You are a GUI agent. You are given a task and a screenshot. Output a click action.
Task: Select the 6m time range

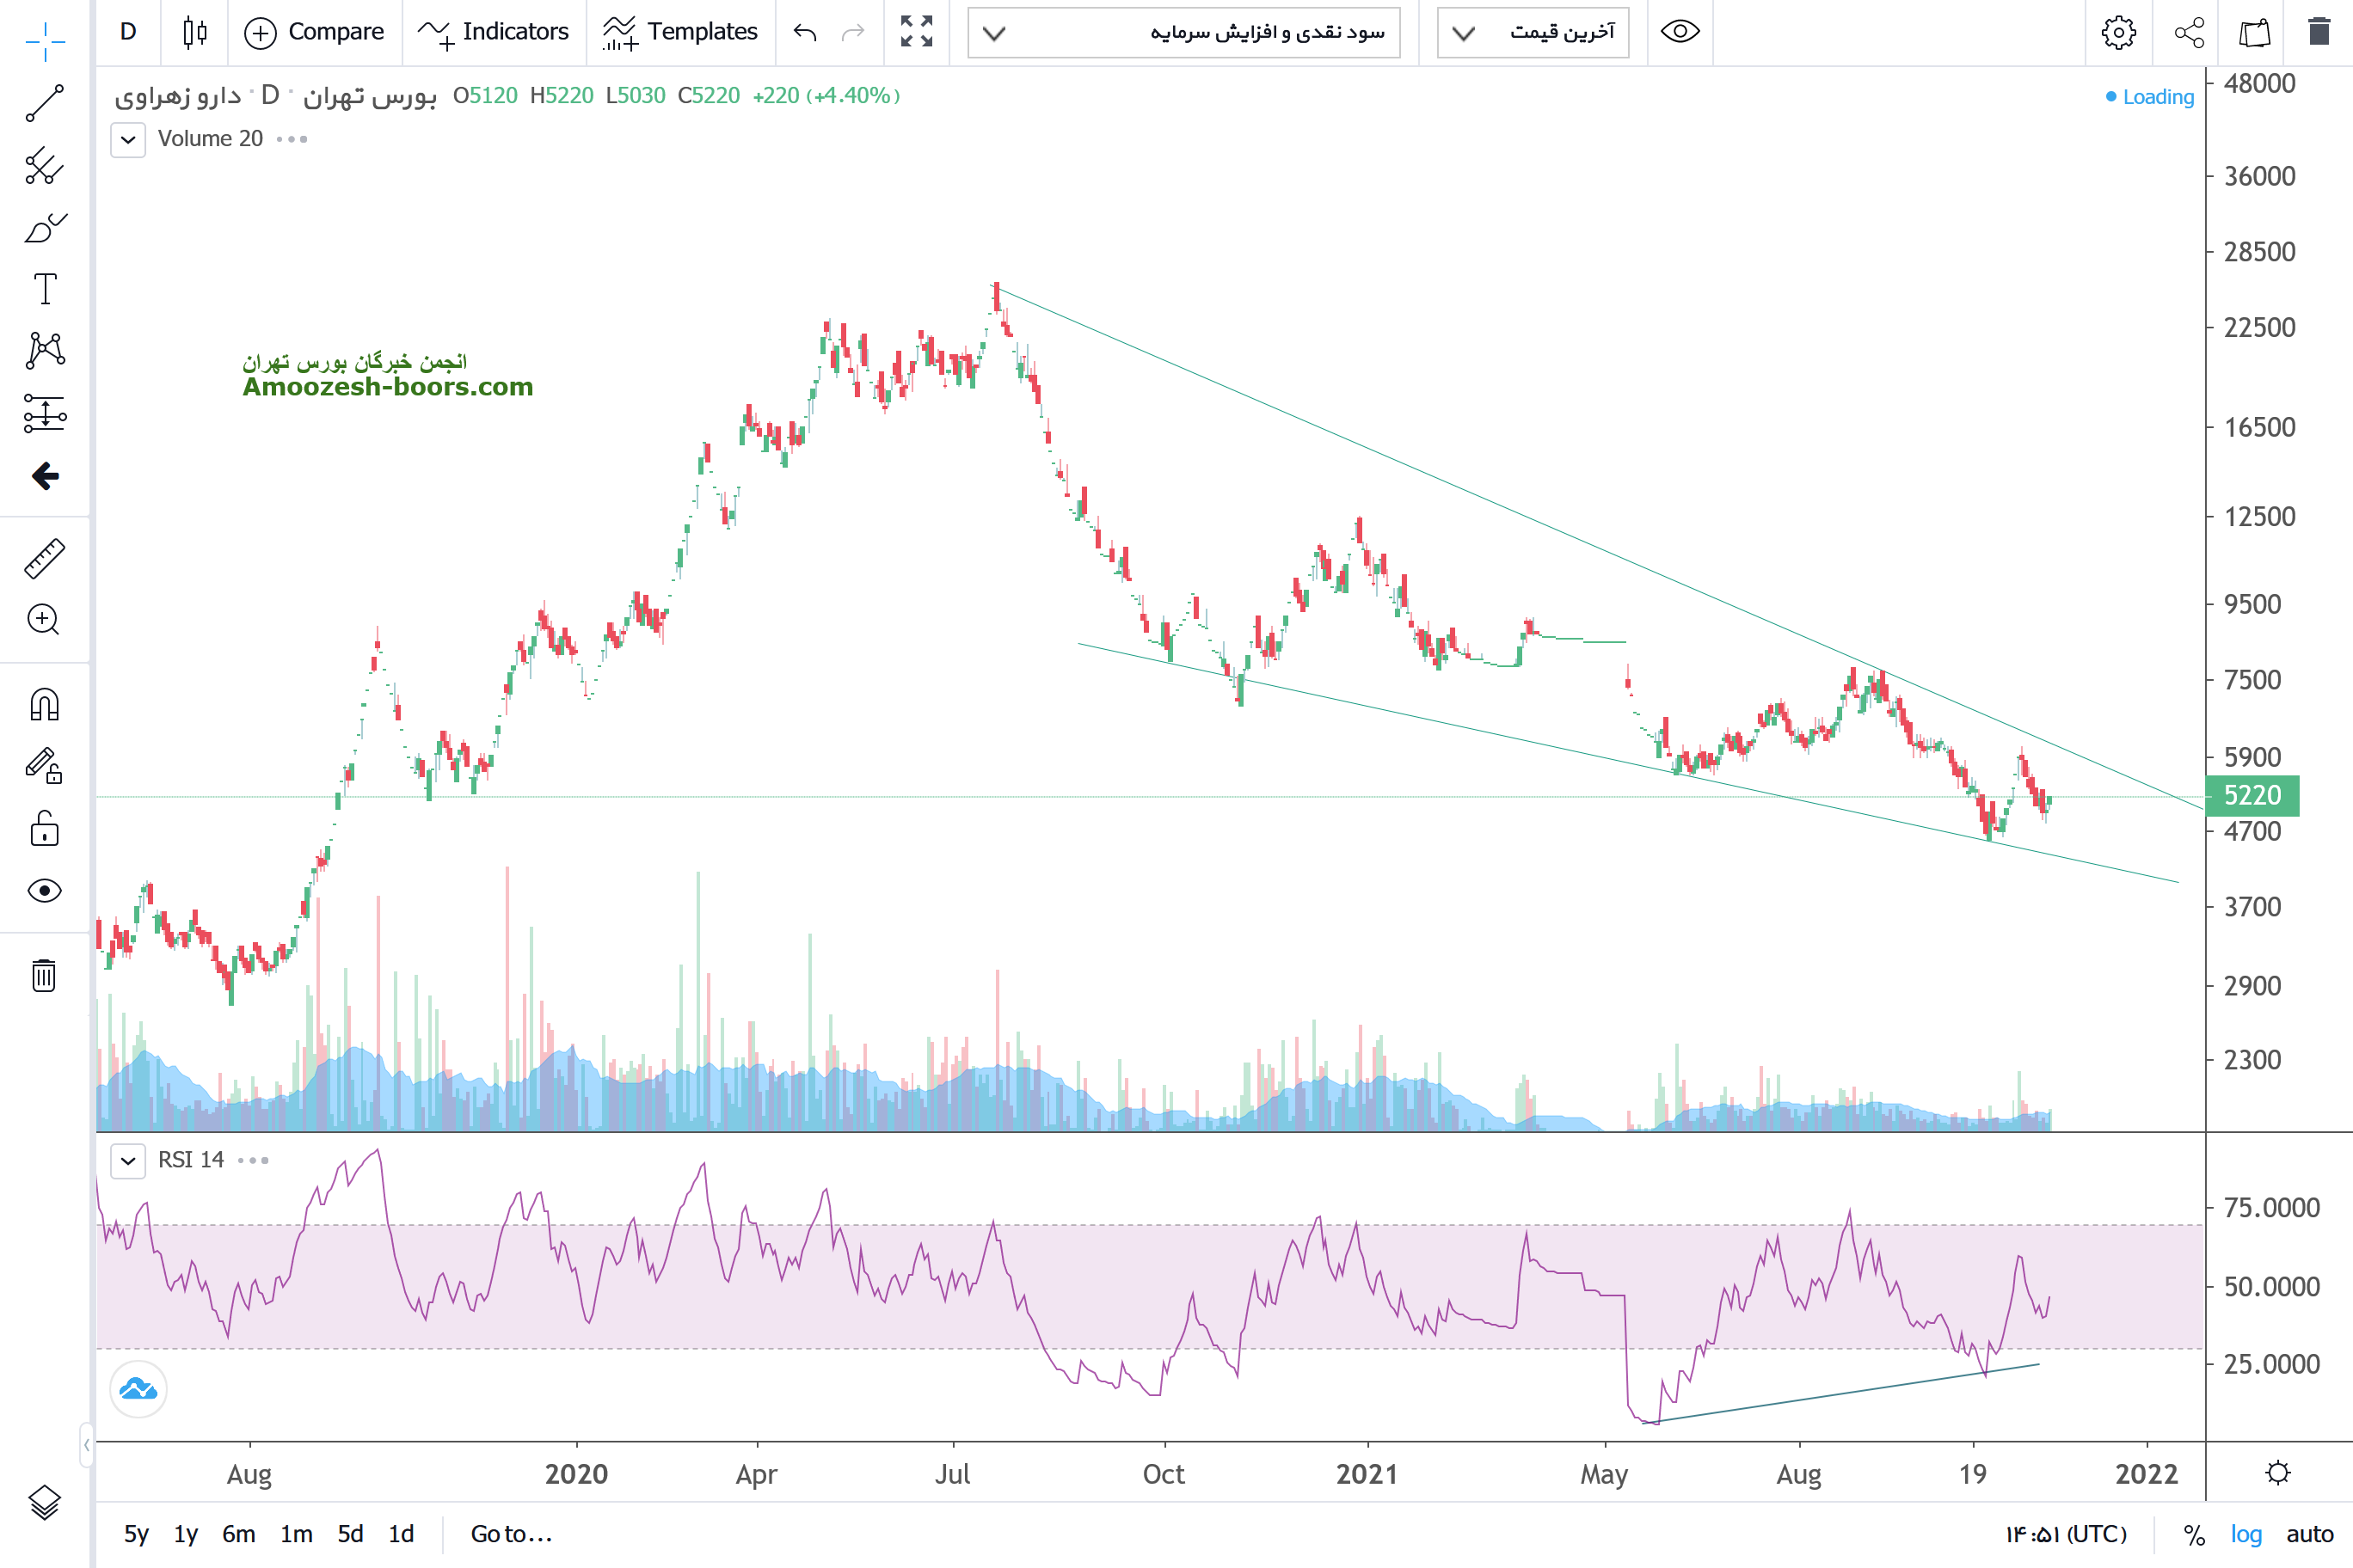pyautogui.click(x=238, y=1534)
